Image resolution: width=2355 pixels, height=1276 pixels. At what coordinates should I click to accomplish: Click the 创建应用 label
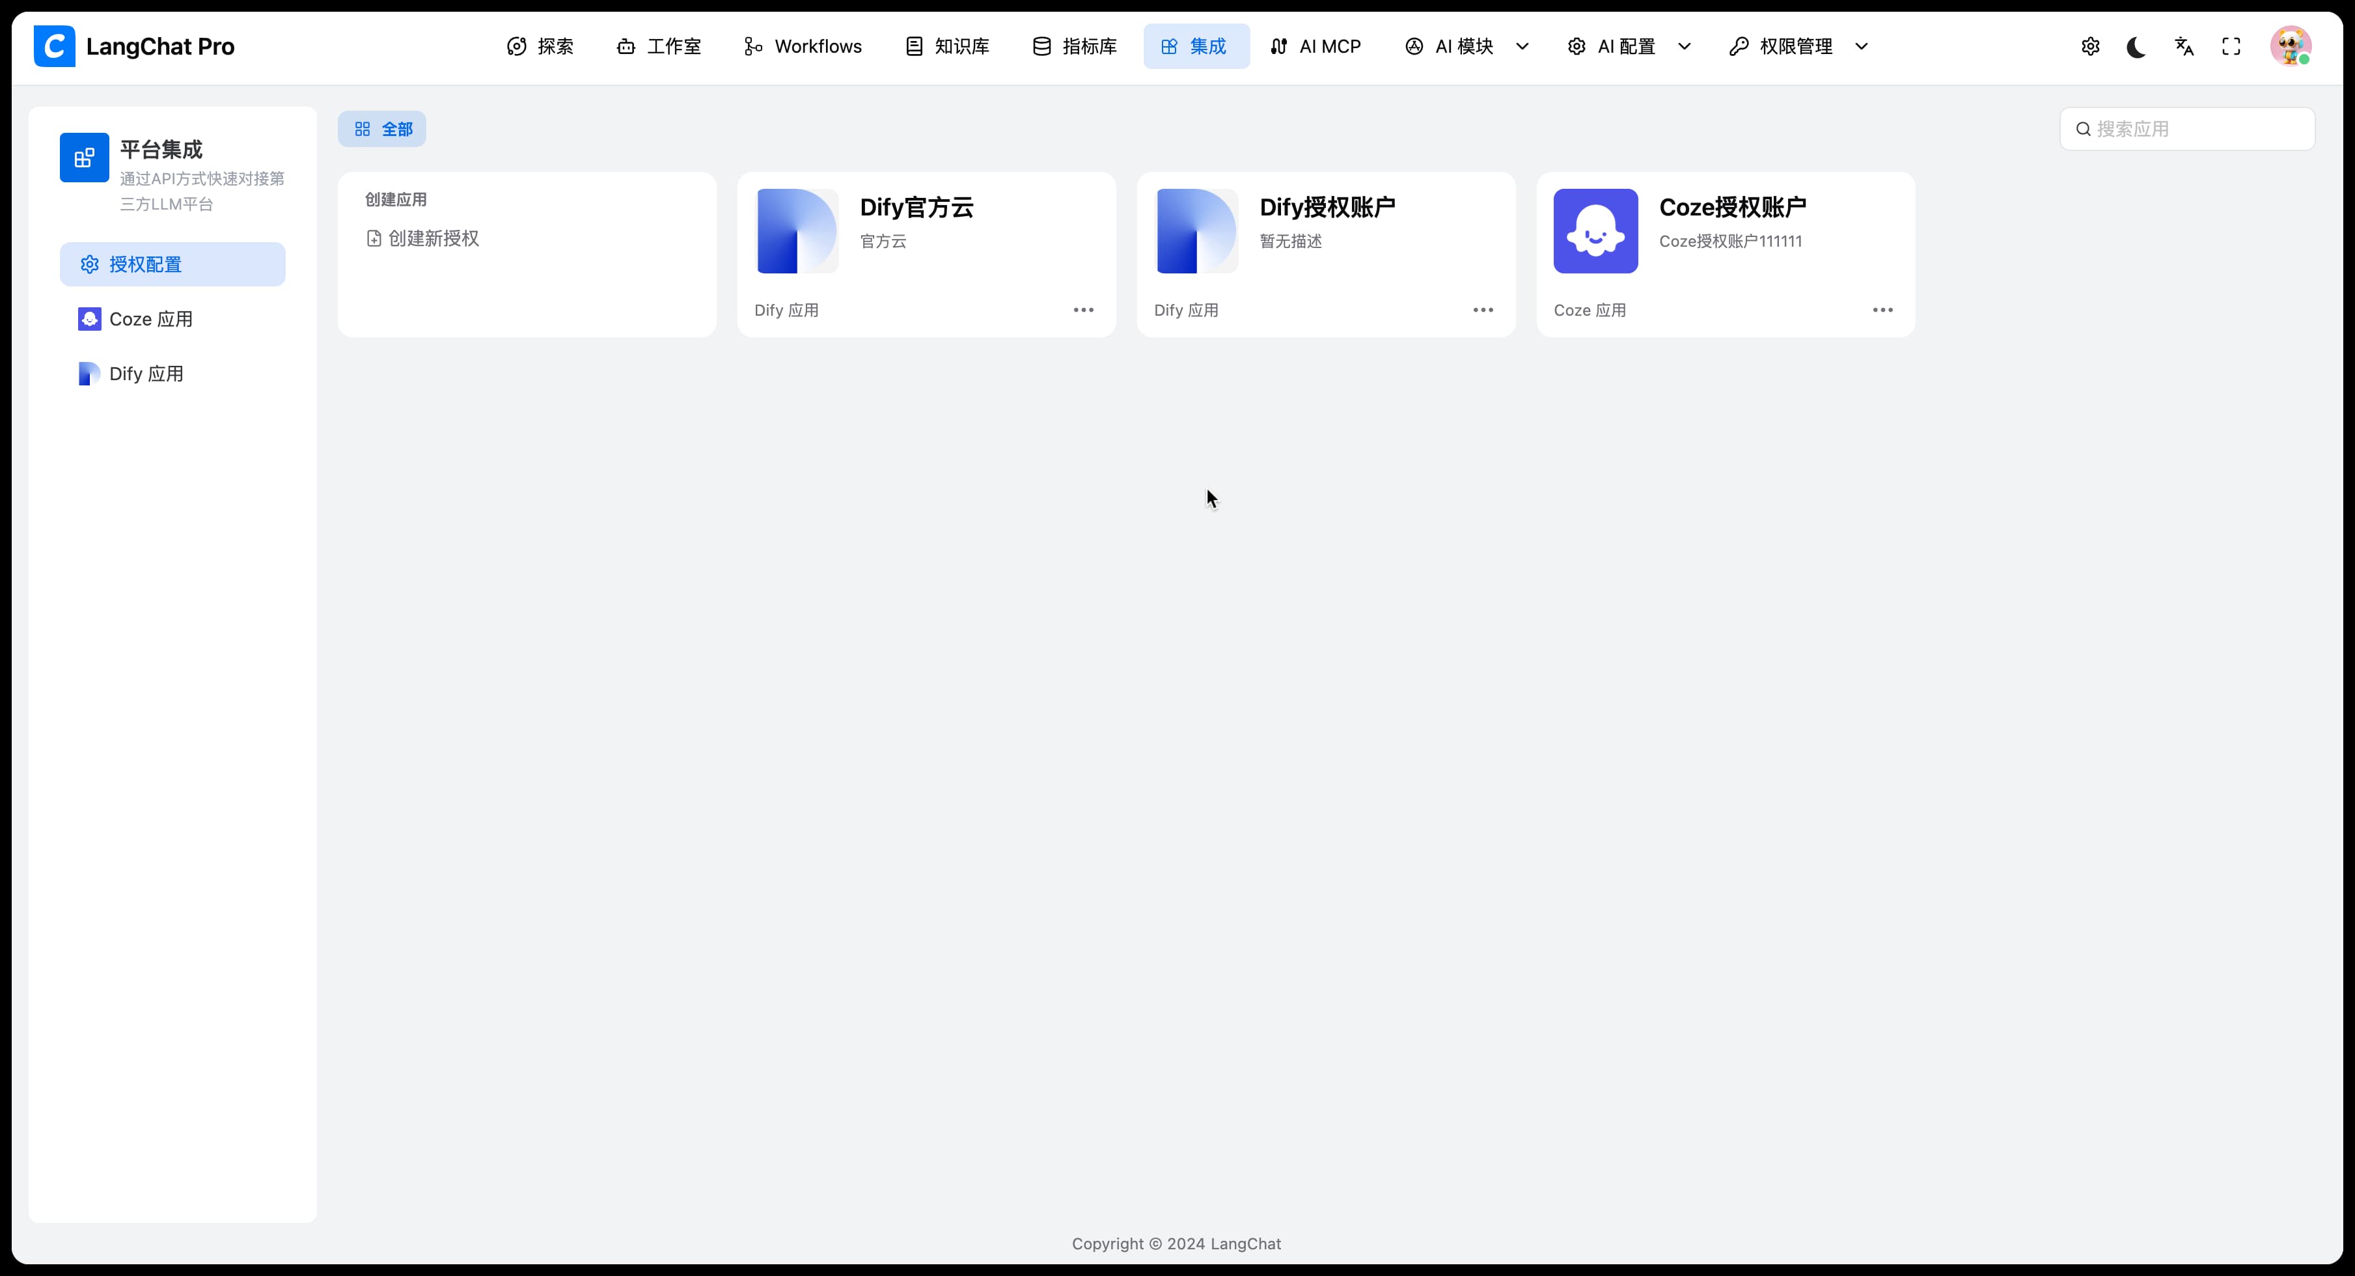click(x=396, y=199)
